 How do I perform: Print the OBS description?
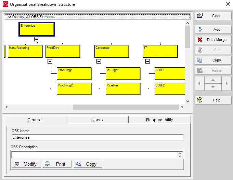pyautogui.click(x=57, y=164)
